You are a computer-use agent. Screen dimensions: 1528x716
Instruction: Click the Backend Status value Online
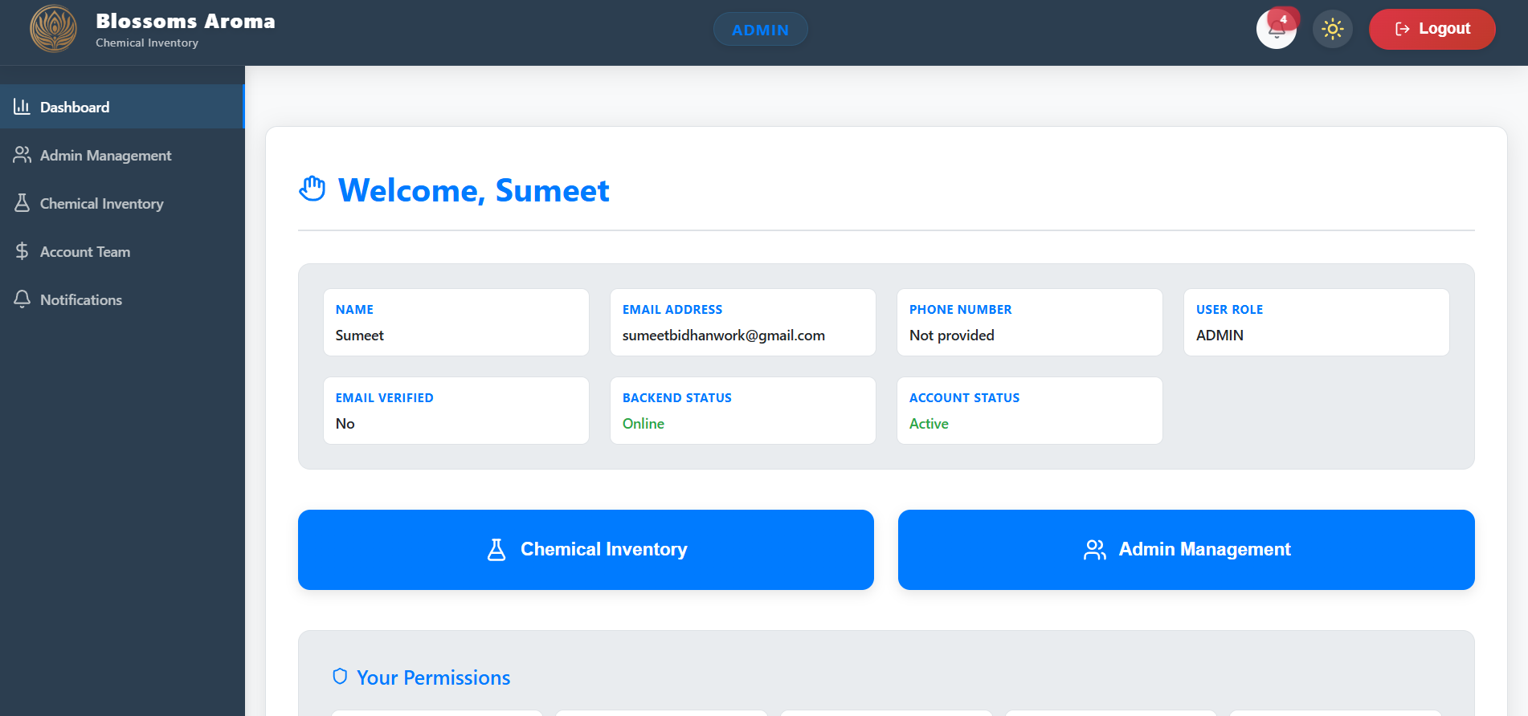[643, 424]
